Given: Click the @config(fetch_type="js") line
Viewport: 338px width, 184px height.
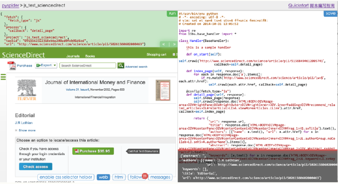Looking at the screenshot, I should coord(208,91).
